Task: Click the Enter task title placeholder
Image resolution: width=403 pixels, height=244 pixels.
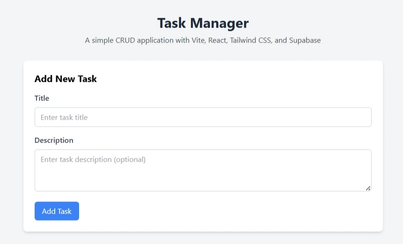Action: (x=64, y=117)
